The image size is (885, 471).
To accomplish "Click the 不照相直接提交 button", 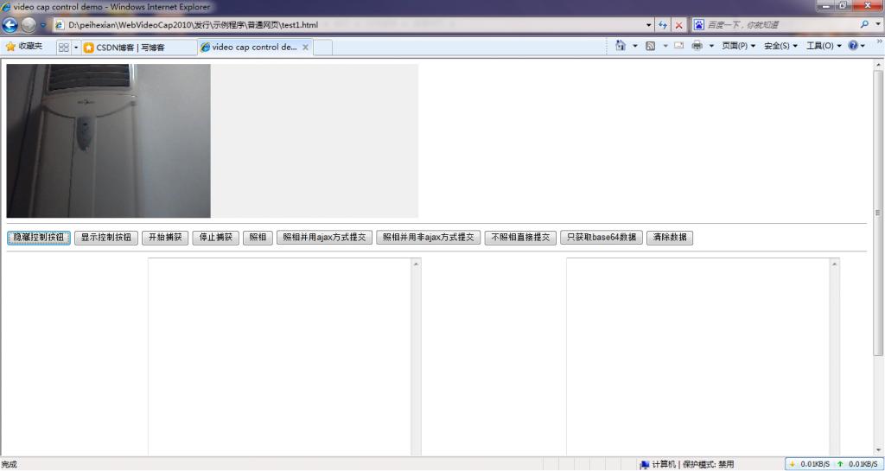I will pos(520,238).
